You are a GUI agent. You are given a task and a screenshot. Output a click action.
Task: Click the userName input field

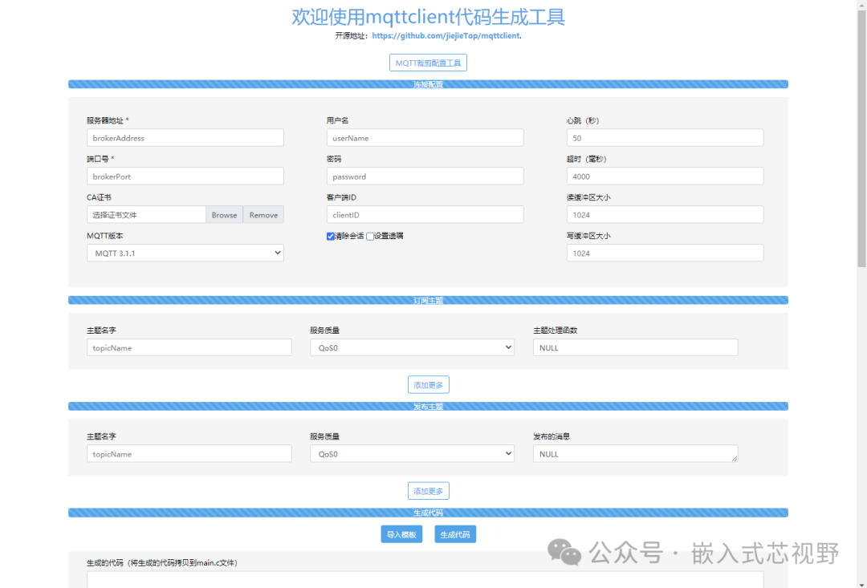[x=425, y=138]
